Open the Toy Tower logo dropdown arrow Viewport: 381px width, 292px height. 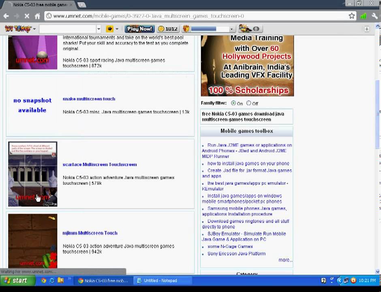point(34,29)
